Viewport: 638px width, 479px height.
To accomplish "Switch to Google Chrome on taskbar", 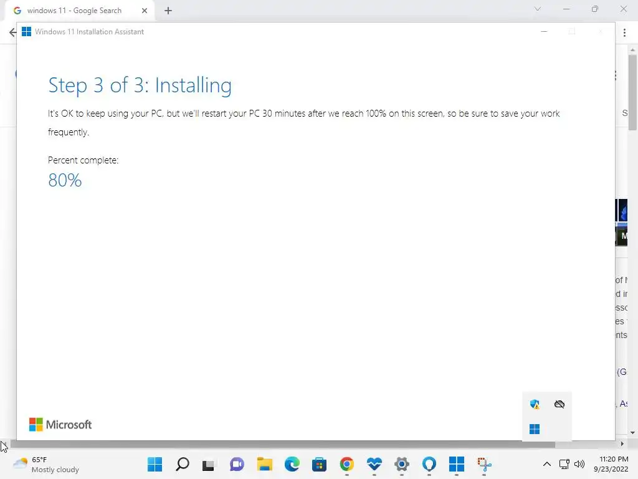I will pyautogui.click(x=346, y=464).
